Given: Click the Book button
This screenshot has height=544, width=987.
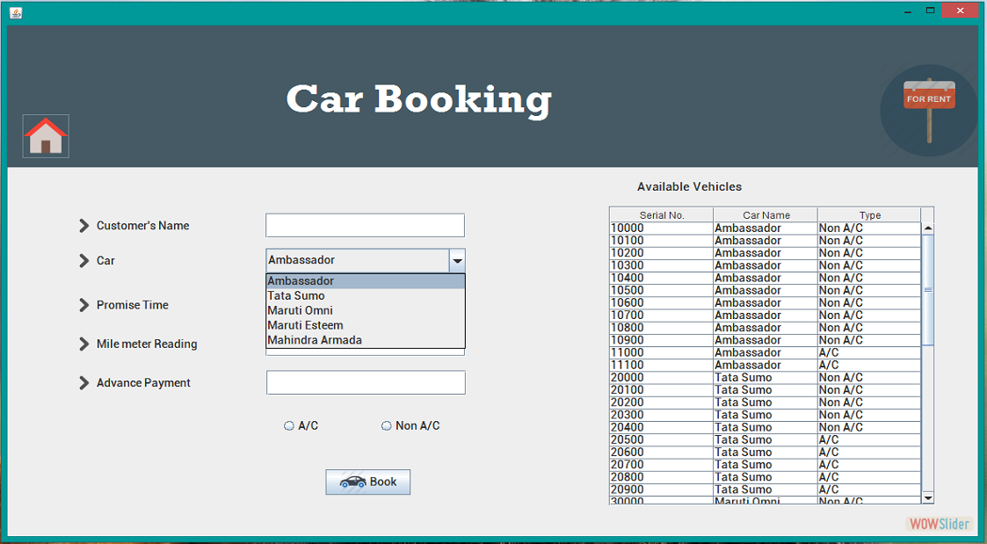Looking at the screenshot, I should [367, 482].
